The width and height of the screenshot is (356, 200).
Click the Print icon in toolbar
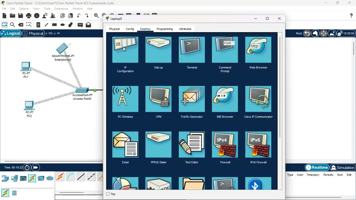[x=29, y=16]
